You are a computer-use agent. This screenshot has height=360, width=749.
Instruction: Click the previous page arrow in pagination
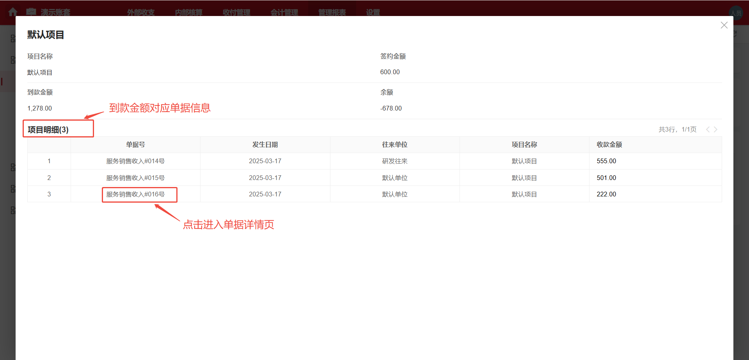pyautogui.click(x=708, y=129)
